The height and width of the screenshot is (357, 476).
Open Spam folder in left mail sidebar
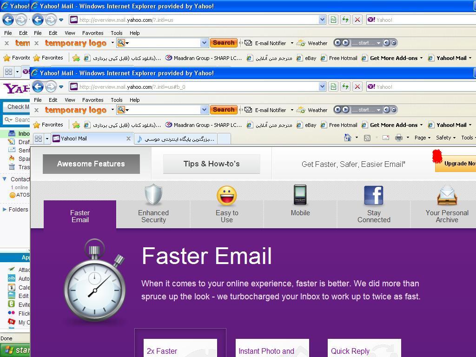click(x=19, y=159)
